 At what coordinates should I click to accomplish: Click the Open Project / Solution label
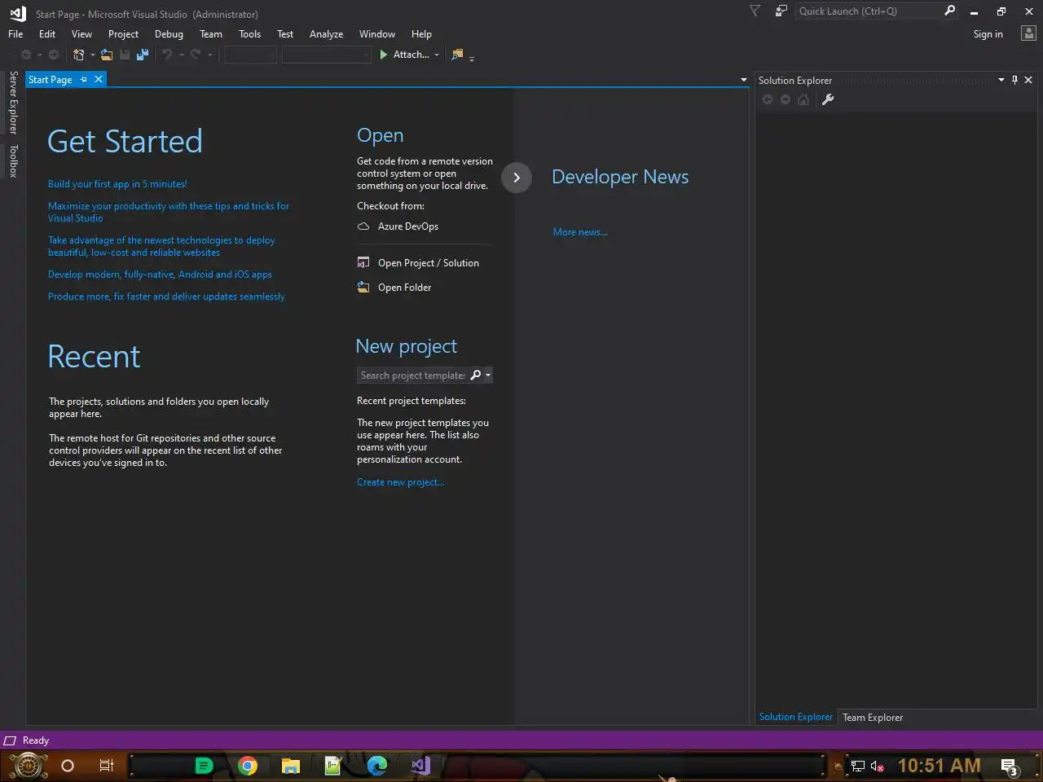point(429,263)
